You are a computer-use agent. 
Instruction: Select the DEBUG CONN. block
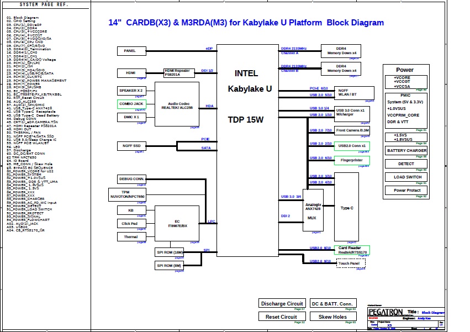pos(131,179)
